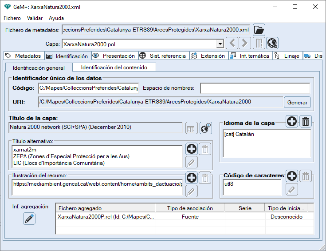Add a resource illustration entry
This screenshot has height=251, width=326.
[191, 178]
